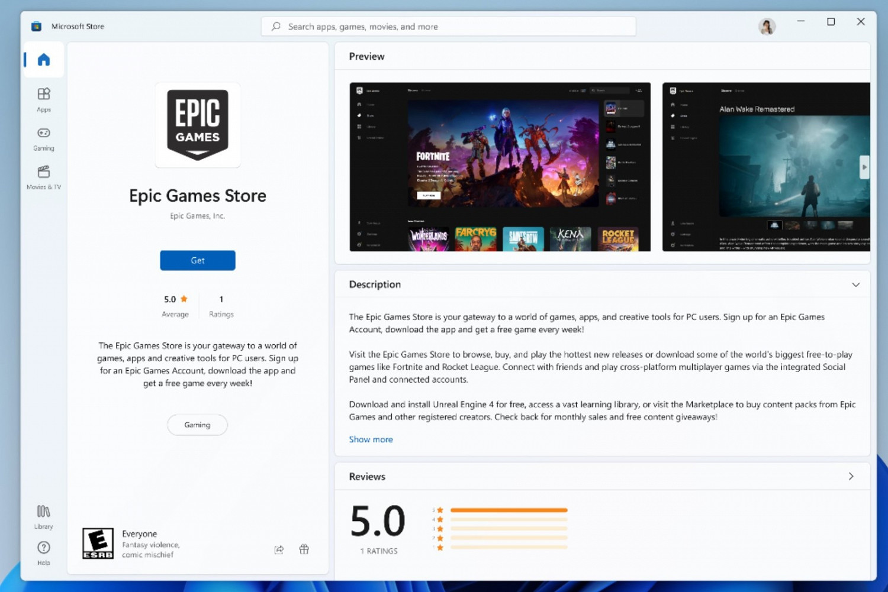Open Help from the sidebar
The height and width of the screenshot is (592, 888).
pos(43,551)
